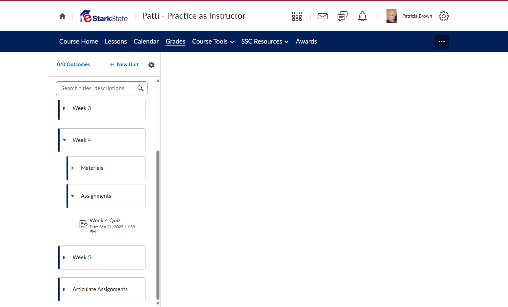This screenshot has width=508, height=307.
Task: Open the Course Tools dropdown
Action: click(x=213, y=42)
